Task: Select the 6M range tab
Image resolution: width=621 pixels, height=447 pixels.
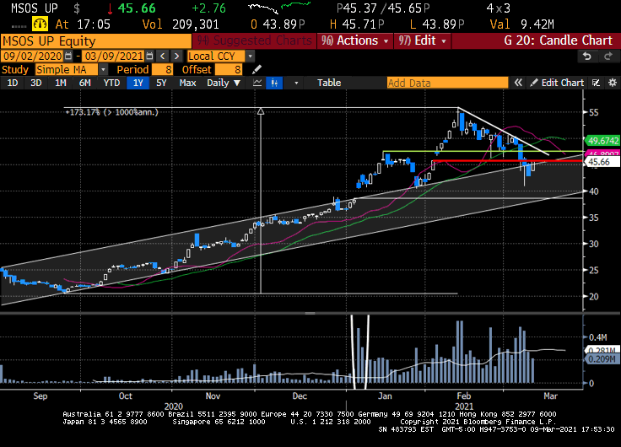Action: coord(84,83)
